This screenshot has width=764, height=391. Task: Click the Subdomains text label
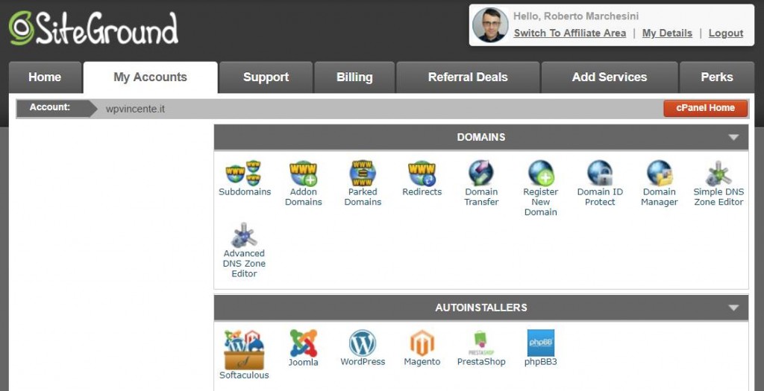pyautogui.click(x=245, y=191)
